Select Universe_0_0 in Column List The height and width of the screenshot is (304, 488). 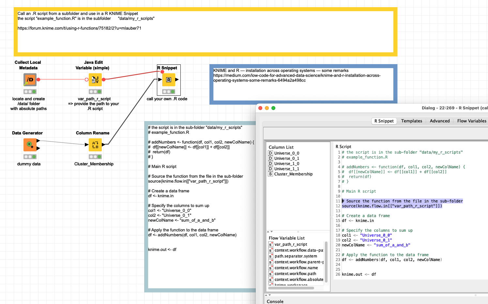pyautogui.click(x=286, y=153)
